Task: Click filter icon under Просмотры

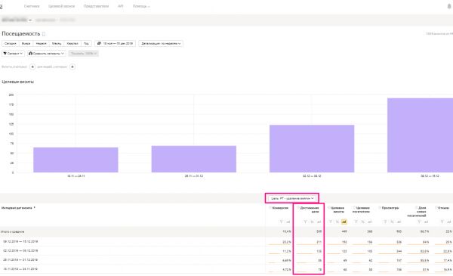Action: pyautogui.click(x=385, y=222)
